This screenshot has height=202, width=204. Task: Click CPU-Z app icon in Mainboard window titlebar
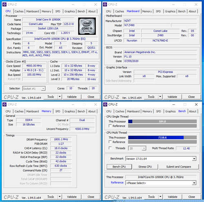coord(105,4)
